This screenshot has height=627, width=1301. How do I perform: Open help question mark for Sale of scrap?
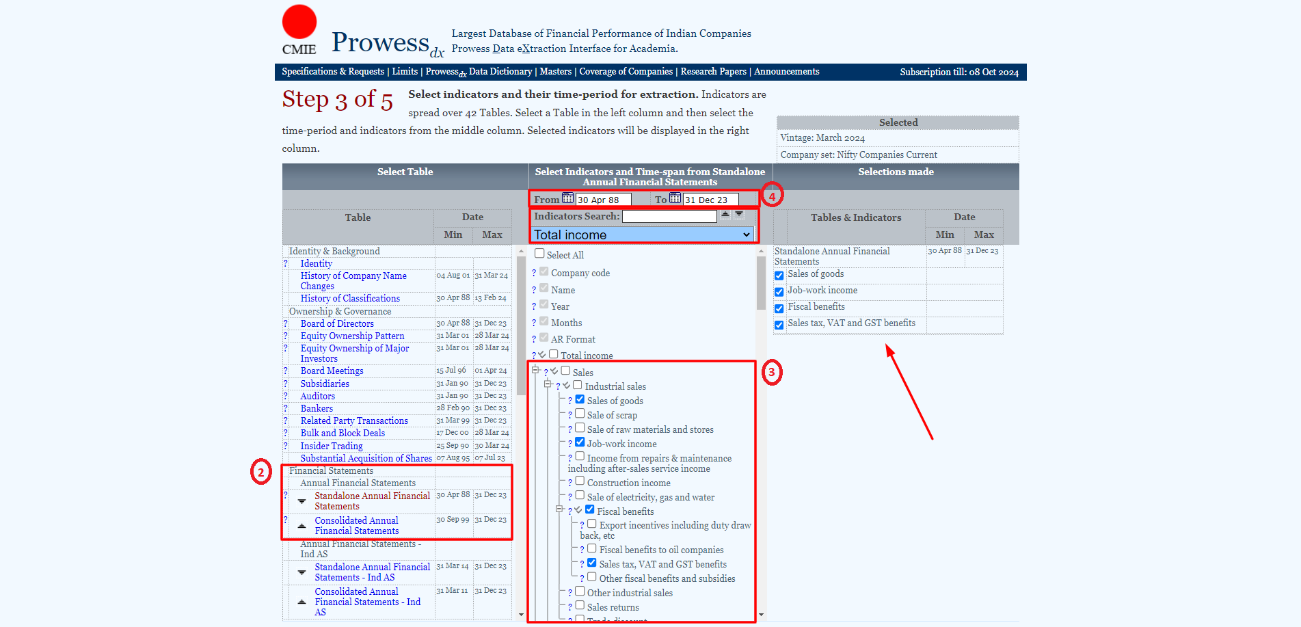click(x=570, y=416)
